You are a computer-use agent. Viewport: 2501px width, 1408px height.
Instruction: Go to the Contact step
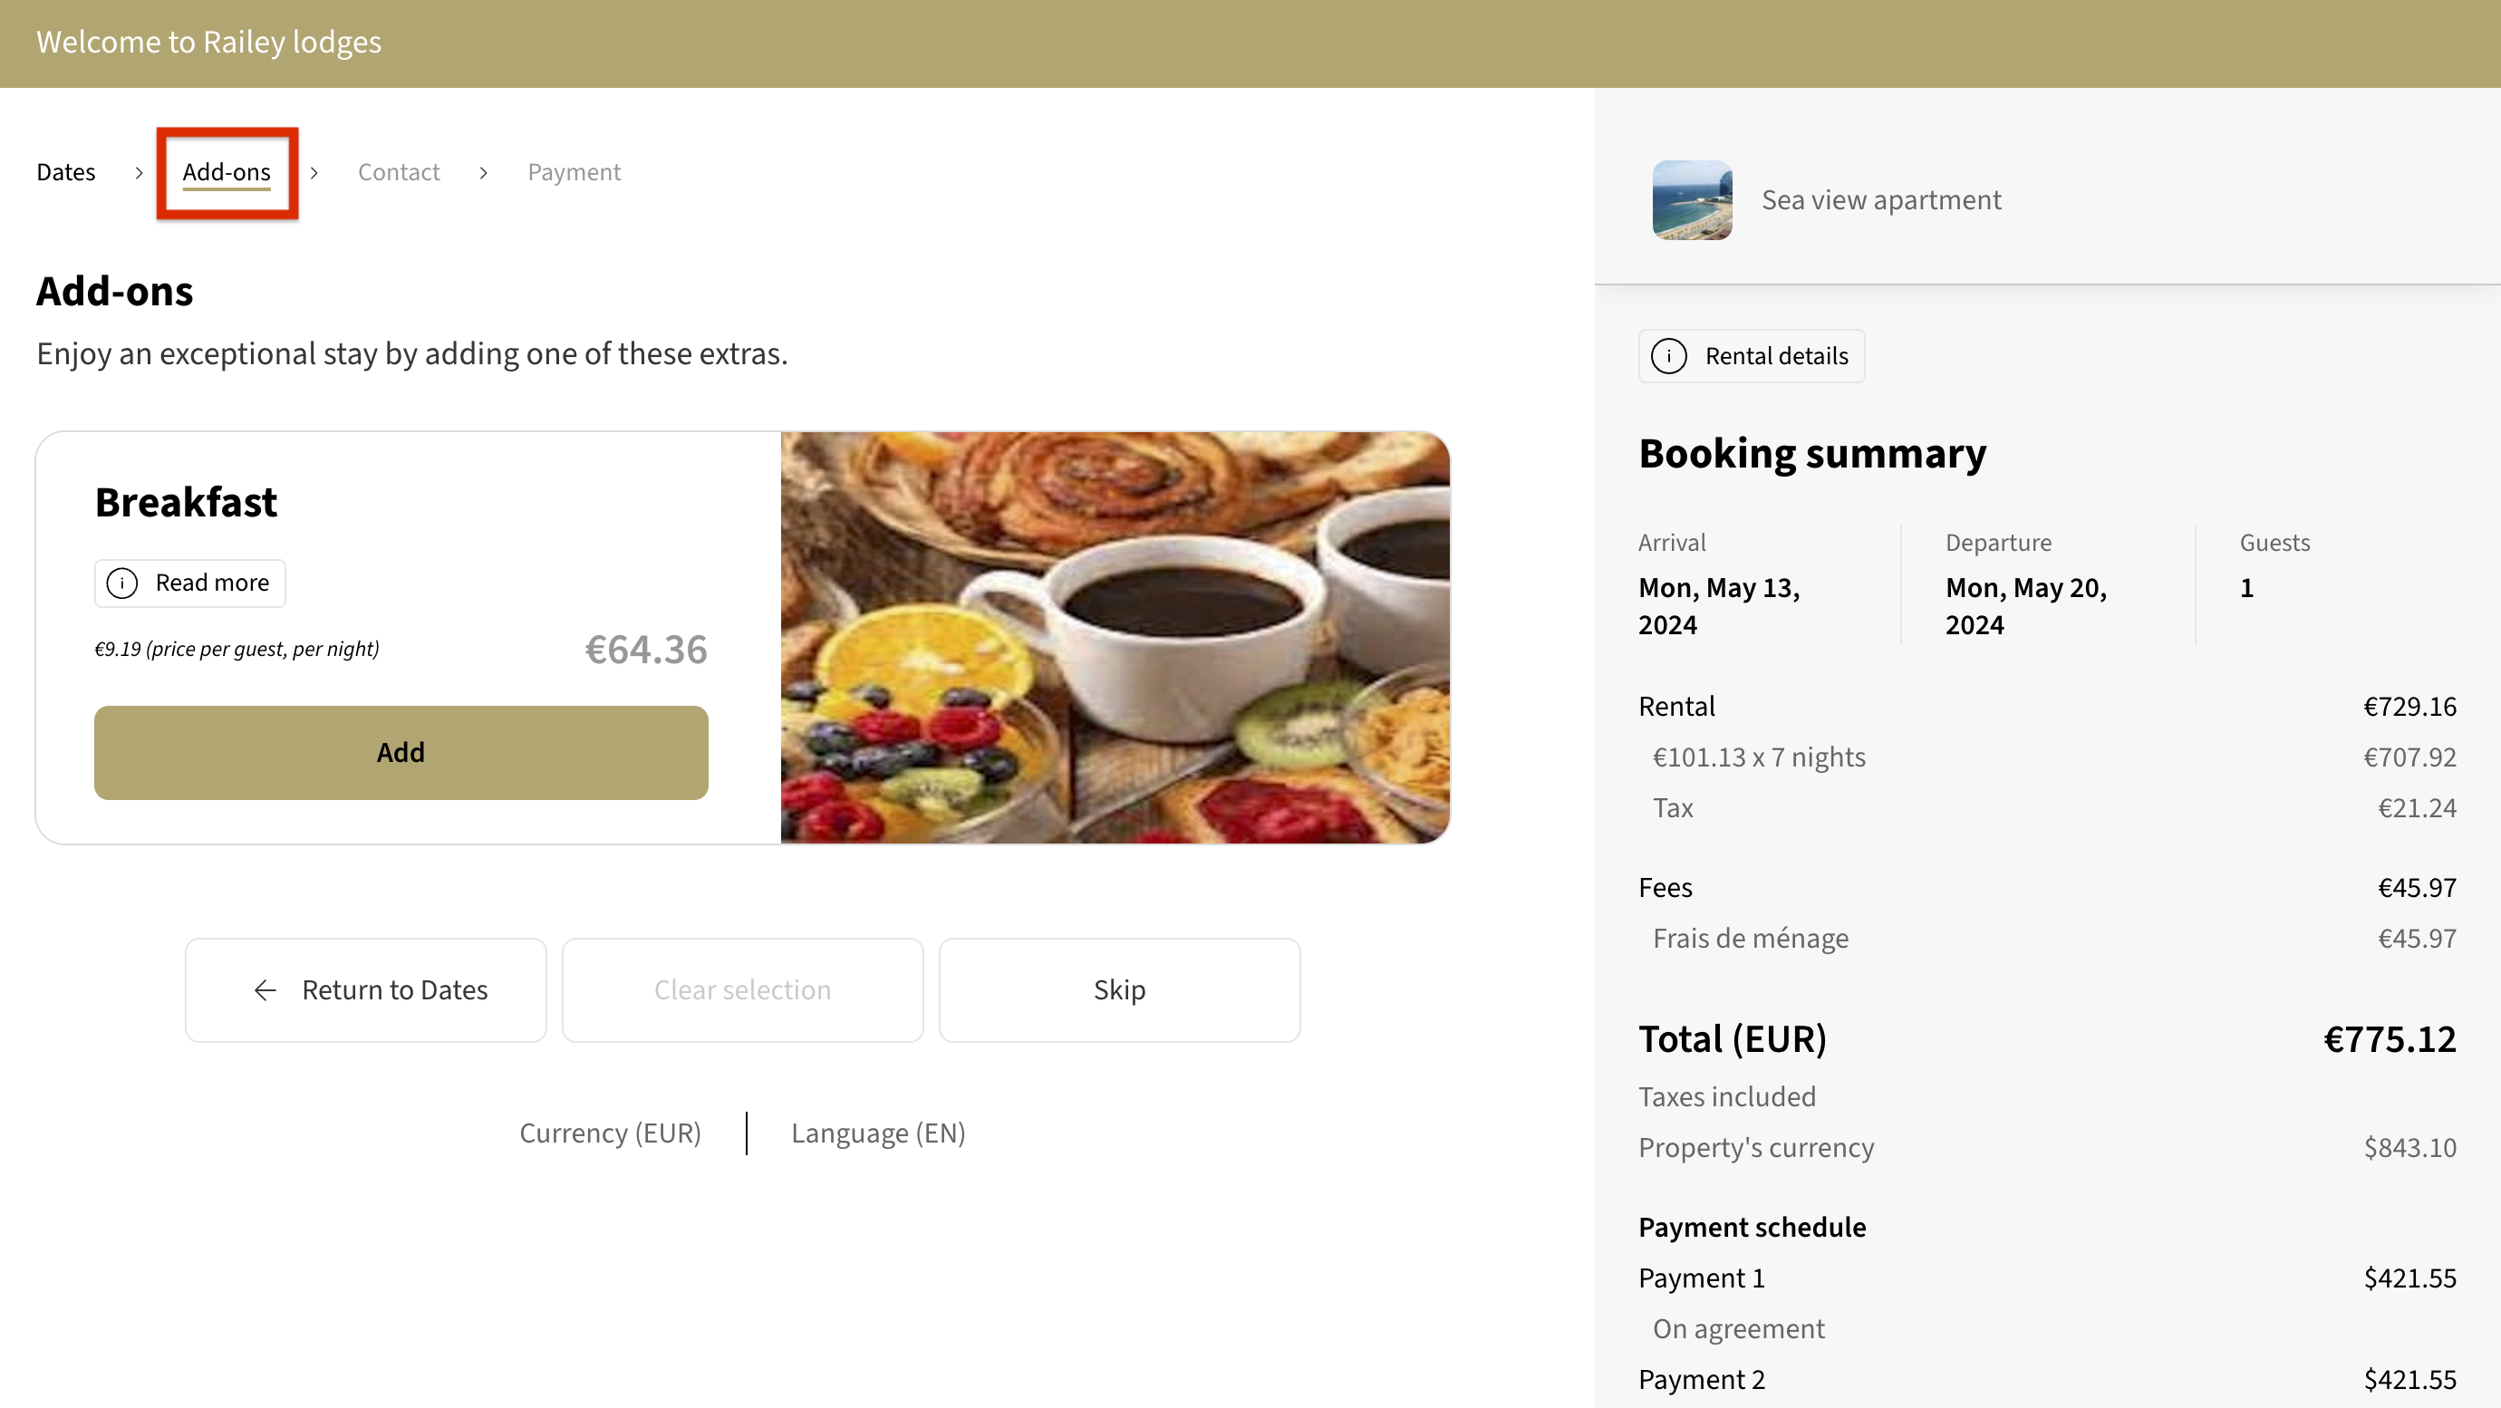398,172
